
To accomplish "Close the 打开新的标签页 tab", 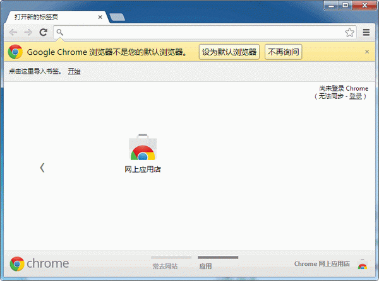I will (100, 17).
